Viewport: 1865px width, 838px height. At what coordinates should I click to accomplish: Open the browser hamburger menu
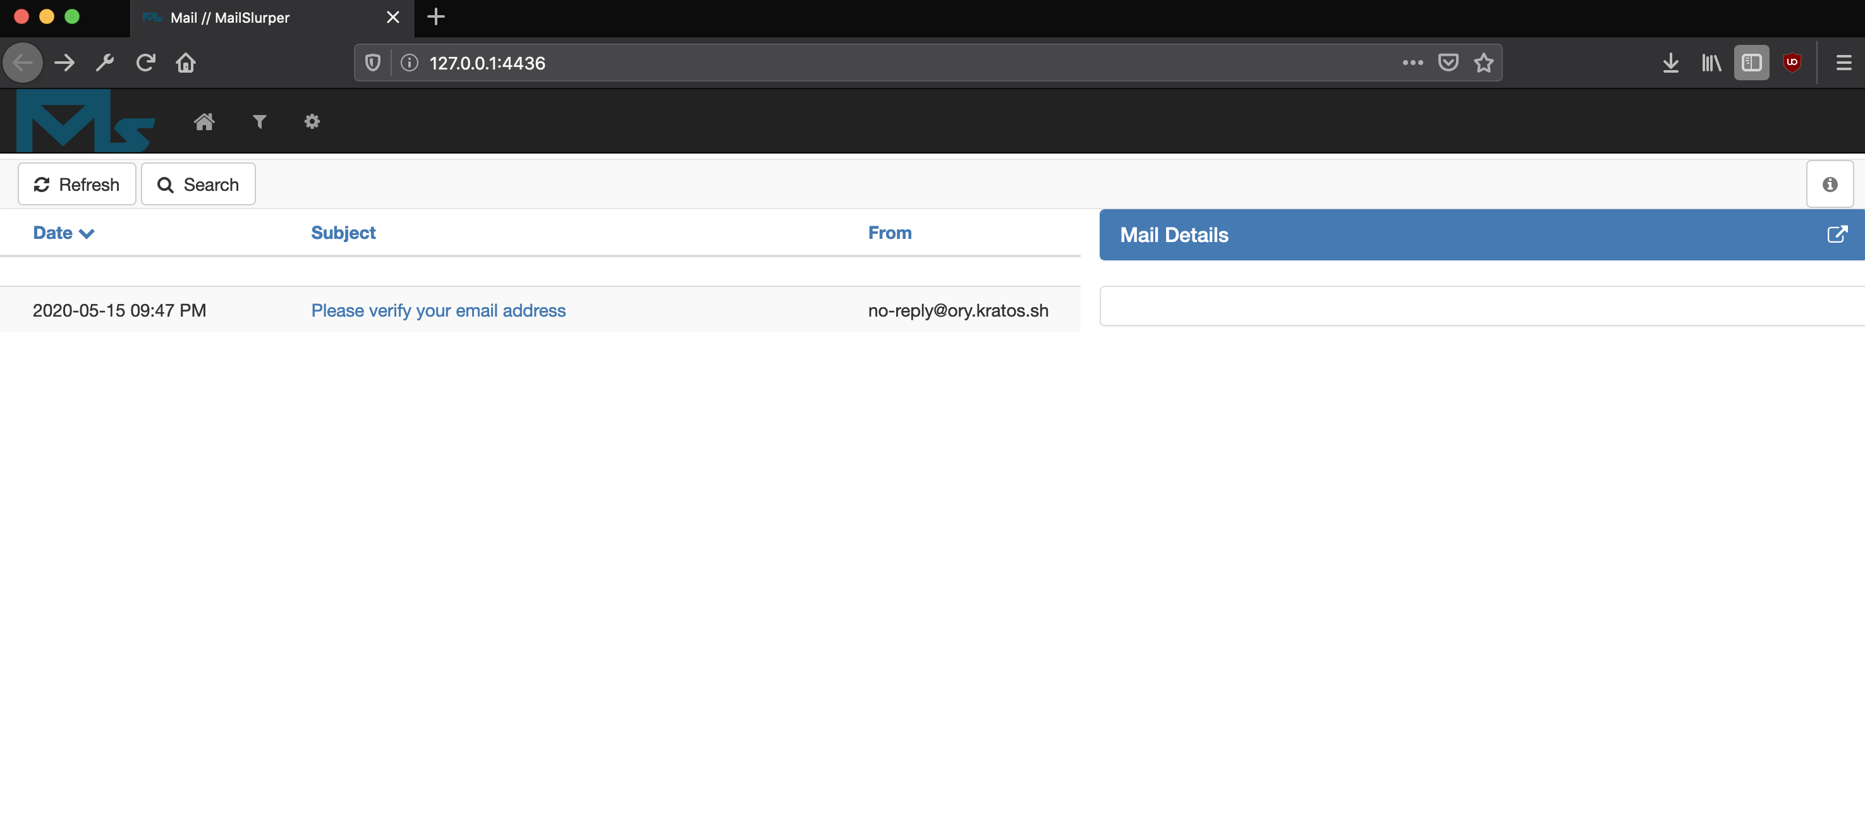point(1844,63)
